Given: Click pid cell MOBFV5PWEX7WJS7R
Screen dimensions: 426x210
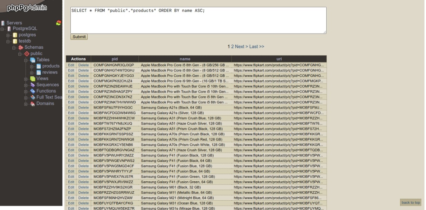Looking at the screenshot, I should [x=115, y=176].
